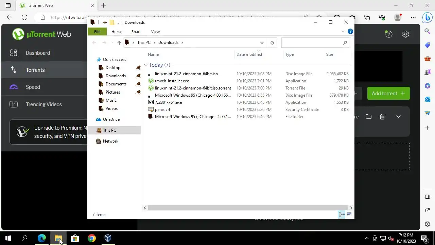Expand breadcrumb arrow after Downloads
Viewport: 435px width, 245px height.
[182, 43]
